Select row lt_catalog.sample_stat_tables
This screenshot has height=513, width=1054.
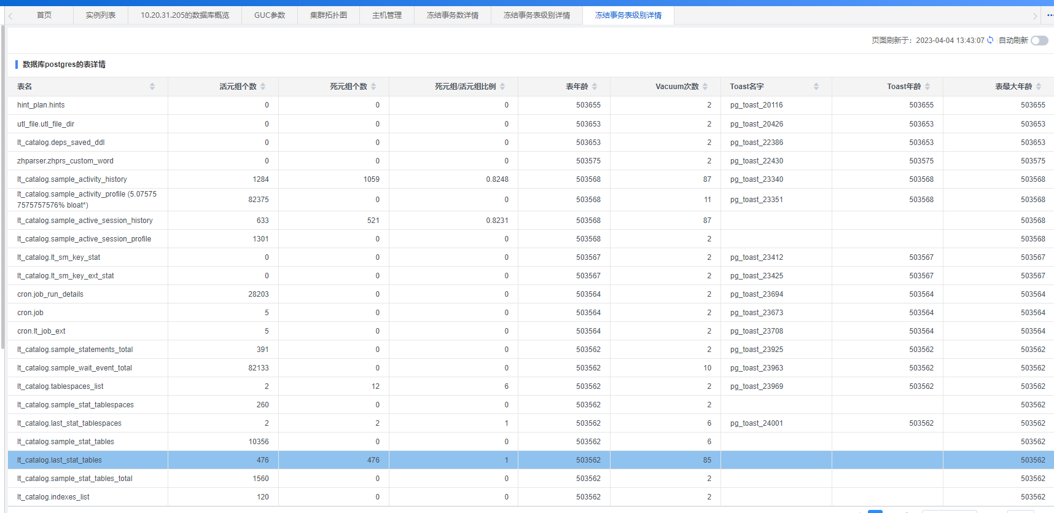pos(531,442)
